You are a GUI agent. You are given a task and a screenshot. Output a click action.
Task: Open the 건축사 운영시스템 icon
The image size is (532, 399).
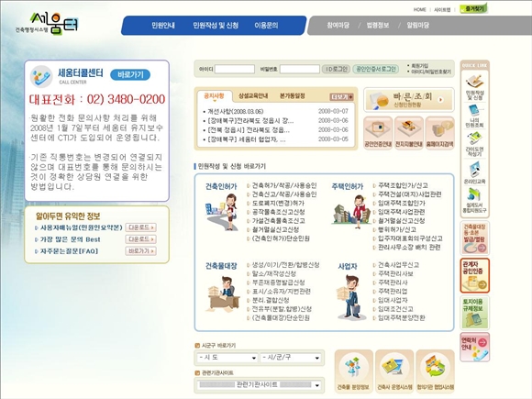(x=394, y=371)
